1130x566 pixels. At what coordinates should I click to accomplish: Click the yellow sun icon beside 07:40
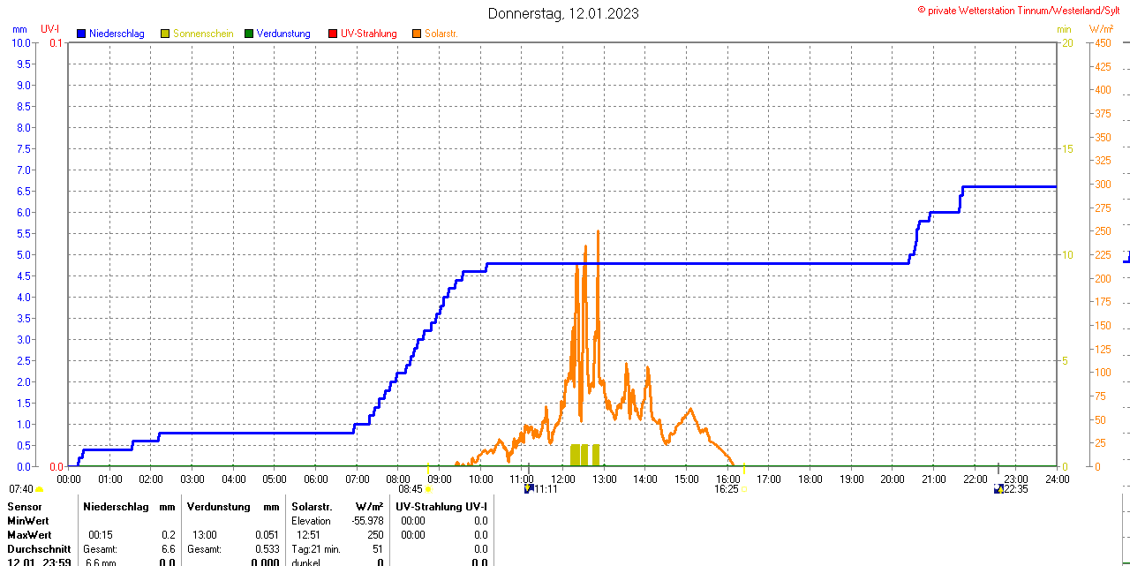[x=39, y=489]
